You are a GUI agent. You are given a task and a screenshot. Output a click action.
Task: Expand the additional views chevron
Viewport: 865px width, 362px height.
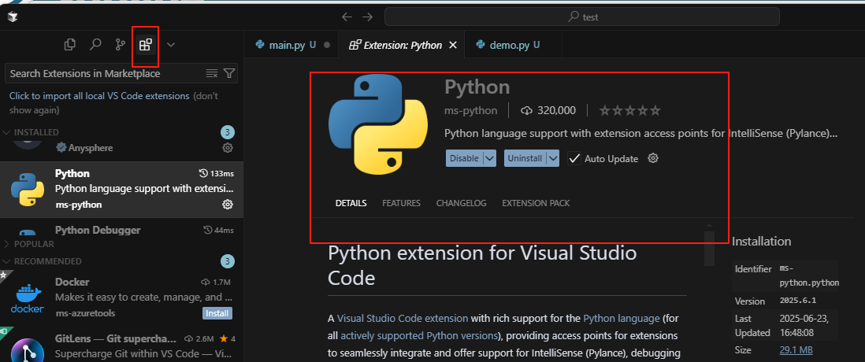click(171, 45)
